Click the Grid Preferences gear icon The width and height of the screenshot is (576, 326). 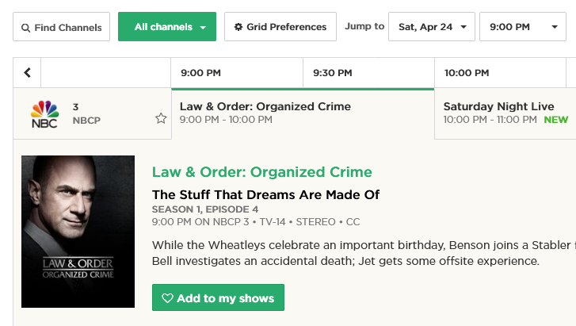tap(238, 27)
